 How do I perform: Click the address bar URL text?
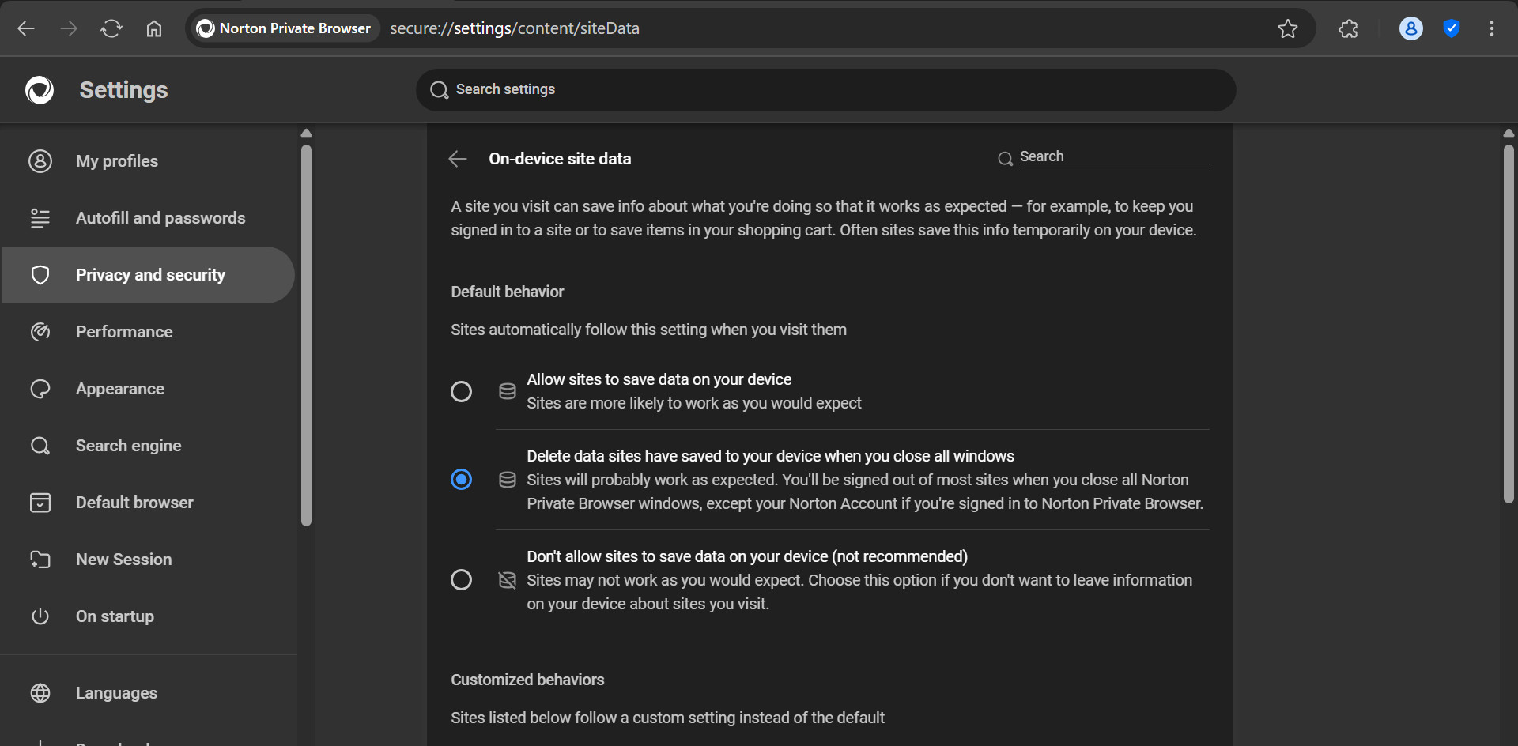[x=515, y=28]
